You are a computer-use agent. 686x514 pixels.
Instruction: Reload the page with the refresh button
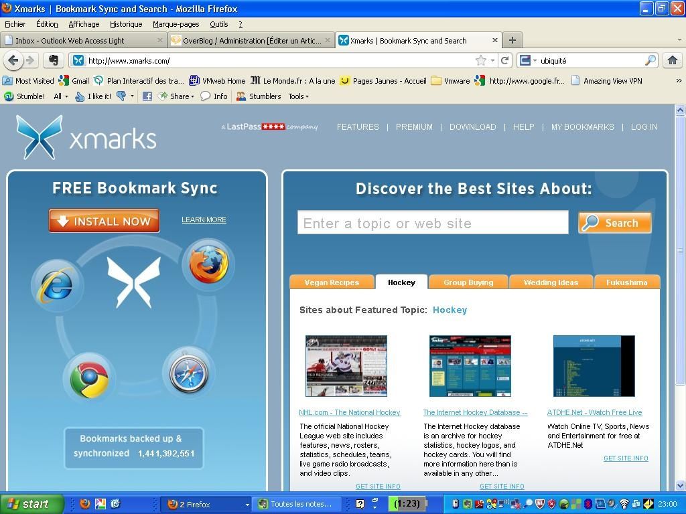pos(505,60)
